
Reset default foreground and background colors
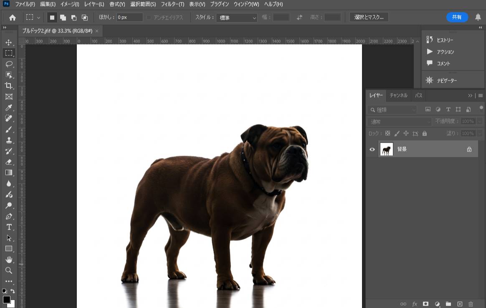click(4, 291)
